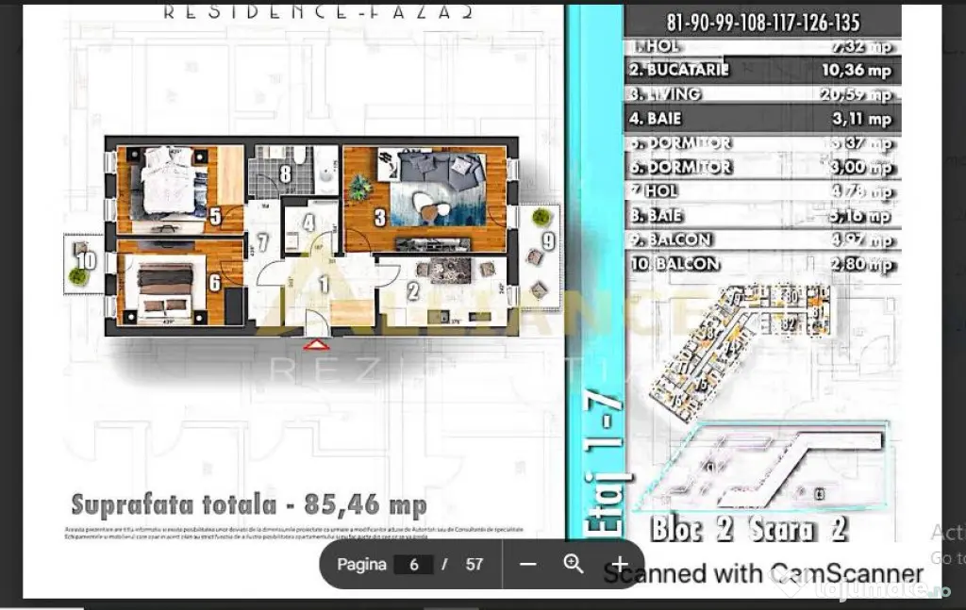
Task: Click room number 3 living area
Action: pyautogui.click(x=379, y=218)
